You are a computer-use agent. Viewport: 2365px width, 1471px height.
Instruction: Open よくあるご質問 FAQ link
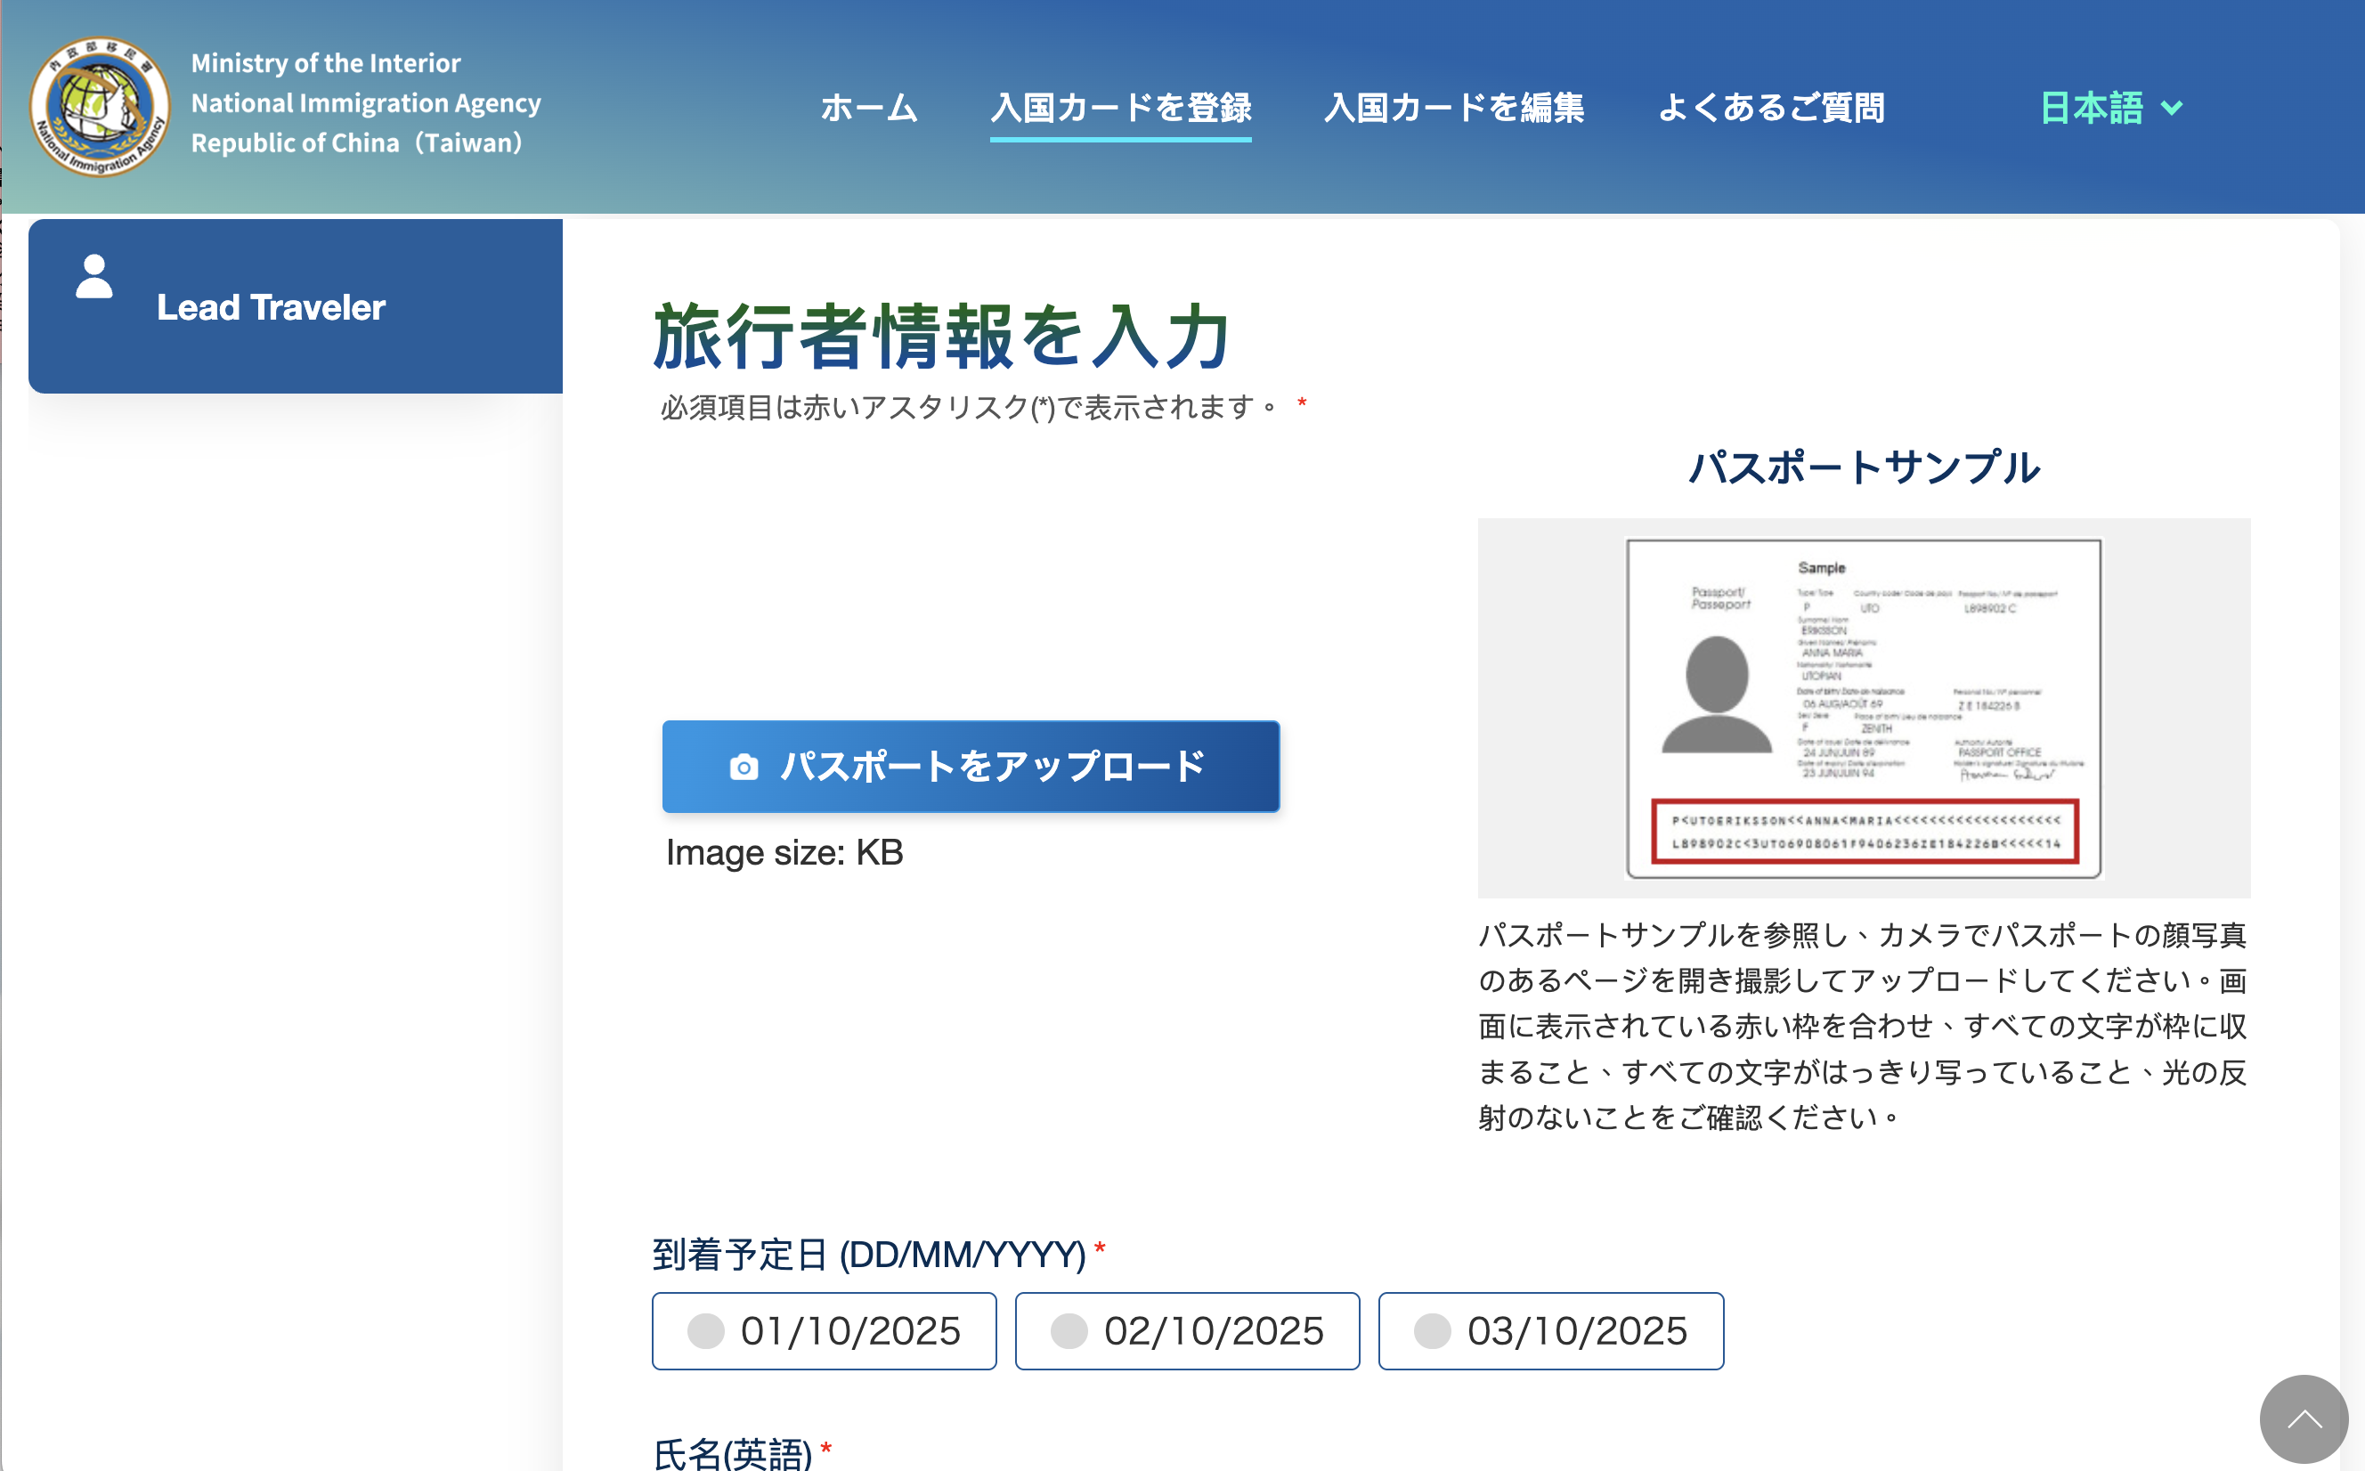click(x=1770, y=108)
